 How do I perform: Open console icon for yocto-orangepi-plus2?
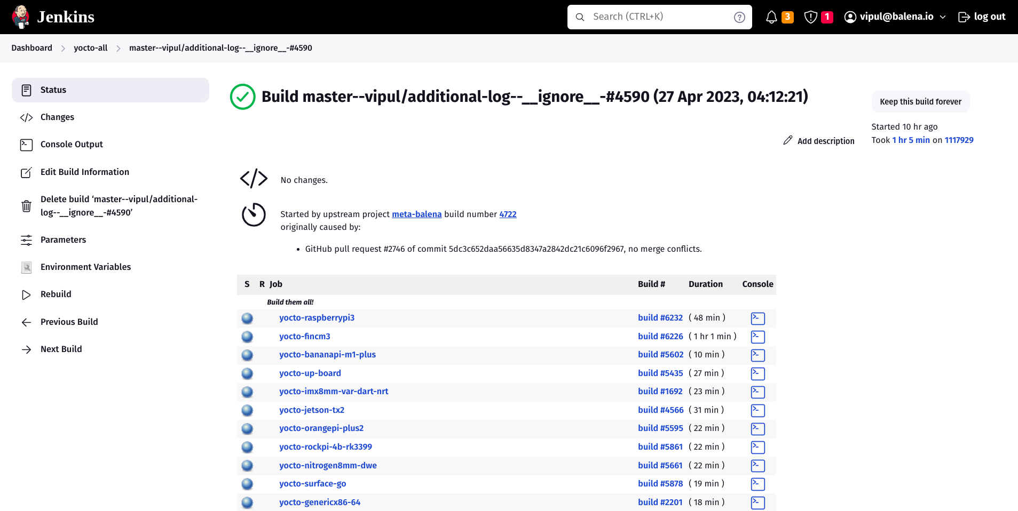758,429
